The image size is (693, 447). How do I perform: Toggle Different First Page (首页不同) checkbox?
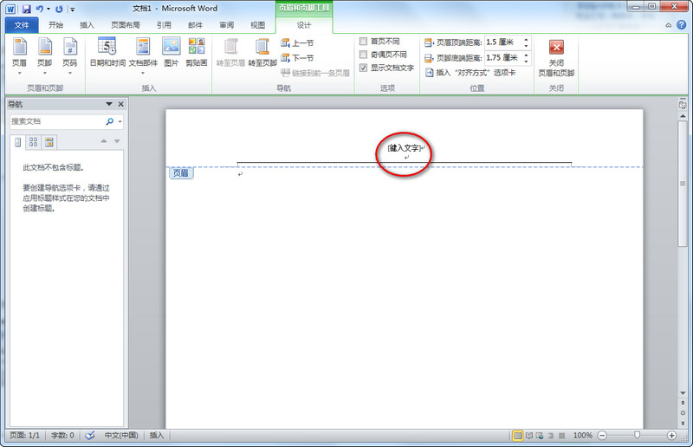[363, 41]
